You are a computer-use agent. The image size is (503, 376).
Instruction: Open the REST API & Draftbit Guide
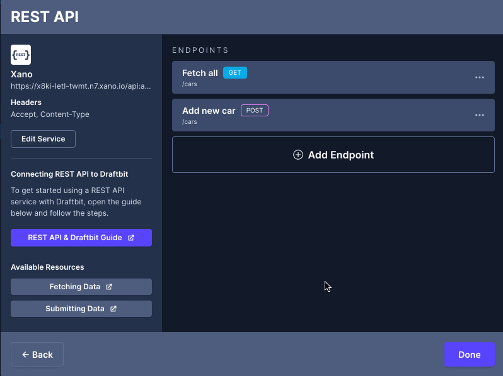tap(81, 238)
